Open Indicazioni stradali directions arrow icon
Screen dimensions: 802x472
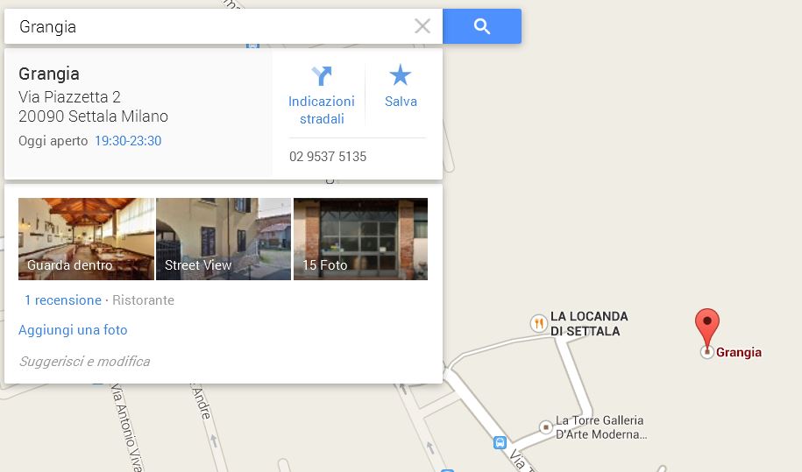pos(322,76)
